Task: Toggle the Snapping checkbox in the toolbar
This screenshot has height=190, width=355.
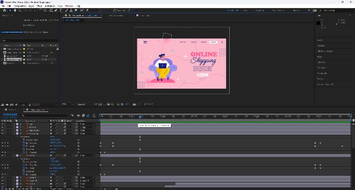Action: [115, 11]
